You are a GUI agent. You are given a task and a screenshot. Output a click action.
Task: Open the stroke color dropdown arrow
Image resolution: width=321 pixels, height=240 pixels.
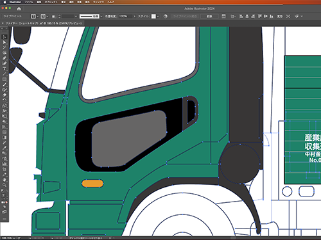48,16
